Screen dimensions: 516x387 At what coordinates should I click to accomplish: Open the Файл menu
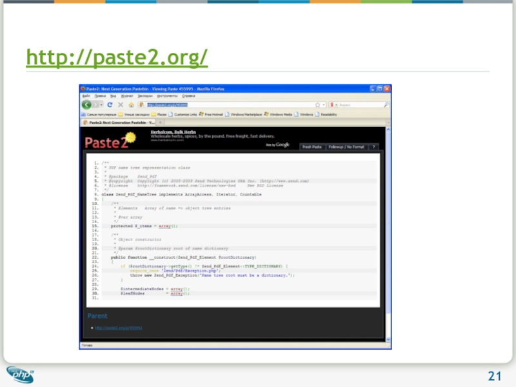click(x=86, y=95)
